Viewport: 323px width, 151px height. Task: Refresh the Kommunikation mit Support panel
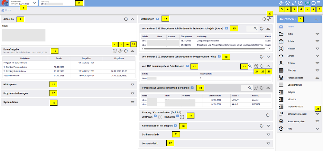tap(261, 125)
